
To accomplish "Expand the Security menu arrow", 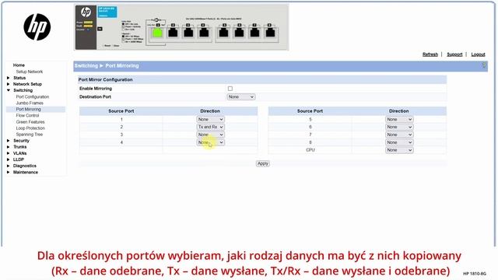I will [9, 141].
